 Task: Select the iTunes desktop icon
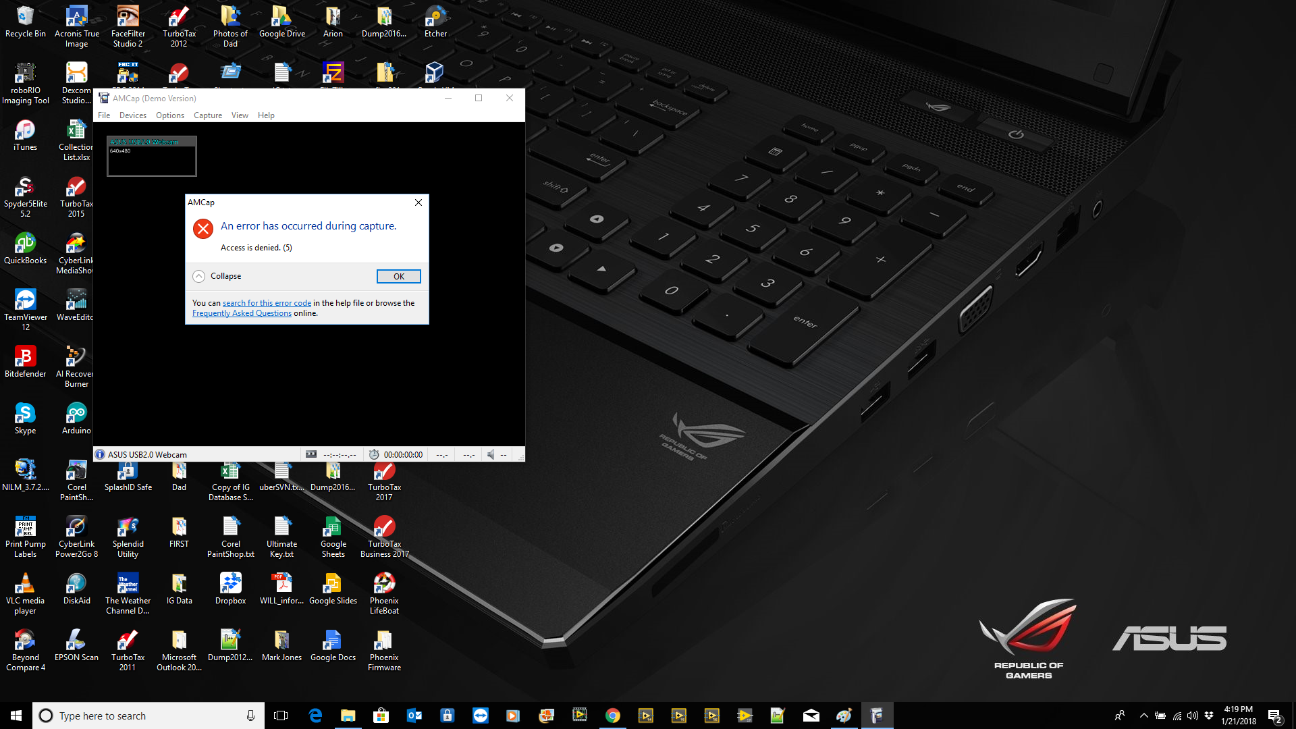point(26,136)
